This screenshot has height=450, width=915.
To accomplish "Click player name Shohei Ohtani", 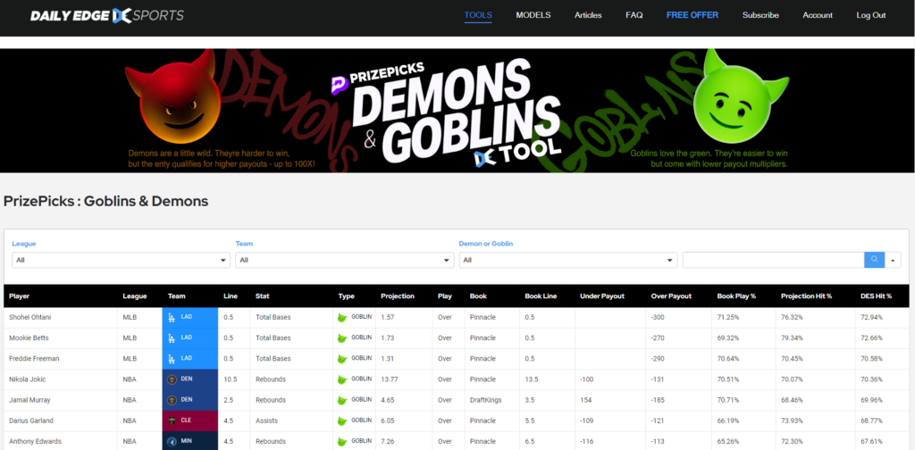I will (x=28, y=317).
